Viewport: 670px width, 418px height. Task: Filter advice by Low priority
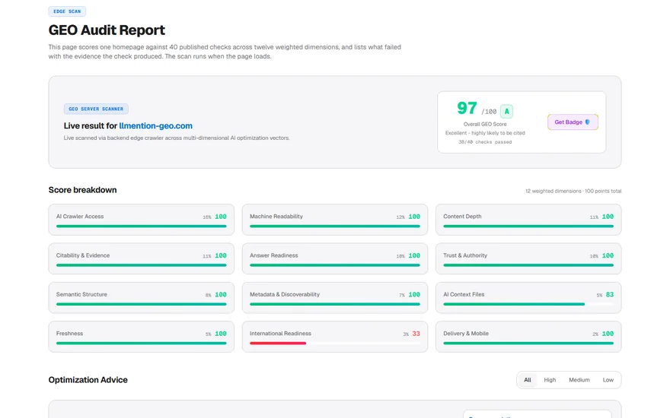point(608,379)
